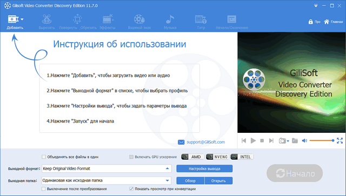Click 'Одинаковая как исходная папка' field text
The image size is (346, 196).
(x=72, y=180)
